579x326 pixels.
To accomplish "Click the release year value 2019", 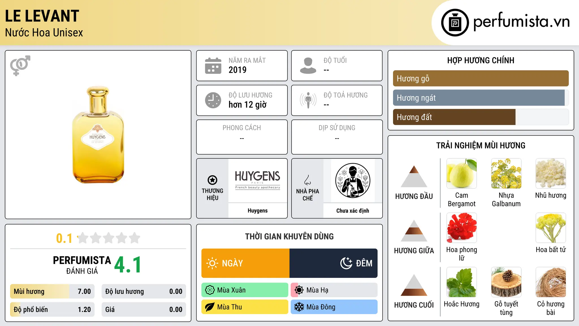I will [x=237, y=70].
